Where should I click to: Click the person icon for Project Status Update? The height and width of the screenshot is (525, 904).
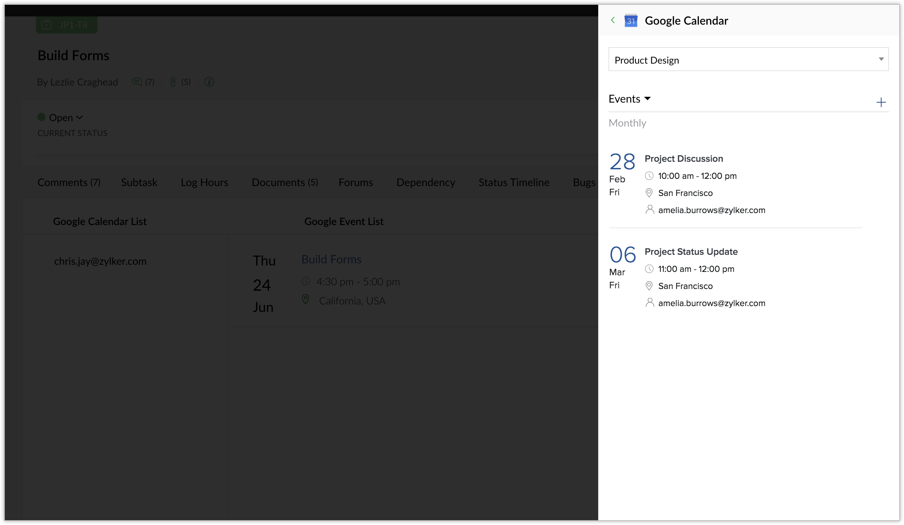coord(649,302)
